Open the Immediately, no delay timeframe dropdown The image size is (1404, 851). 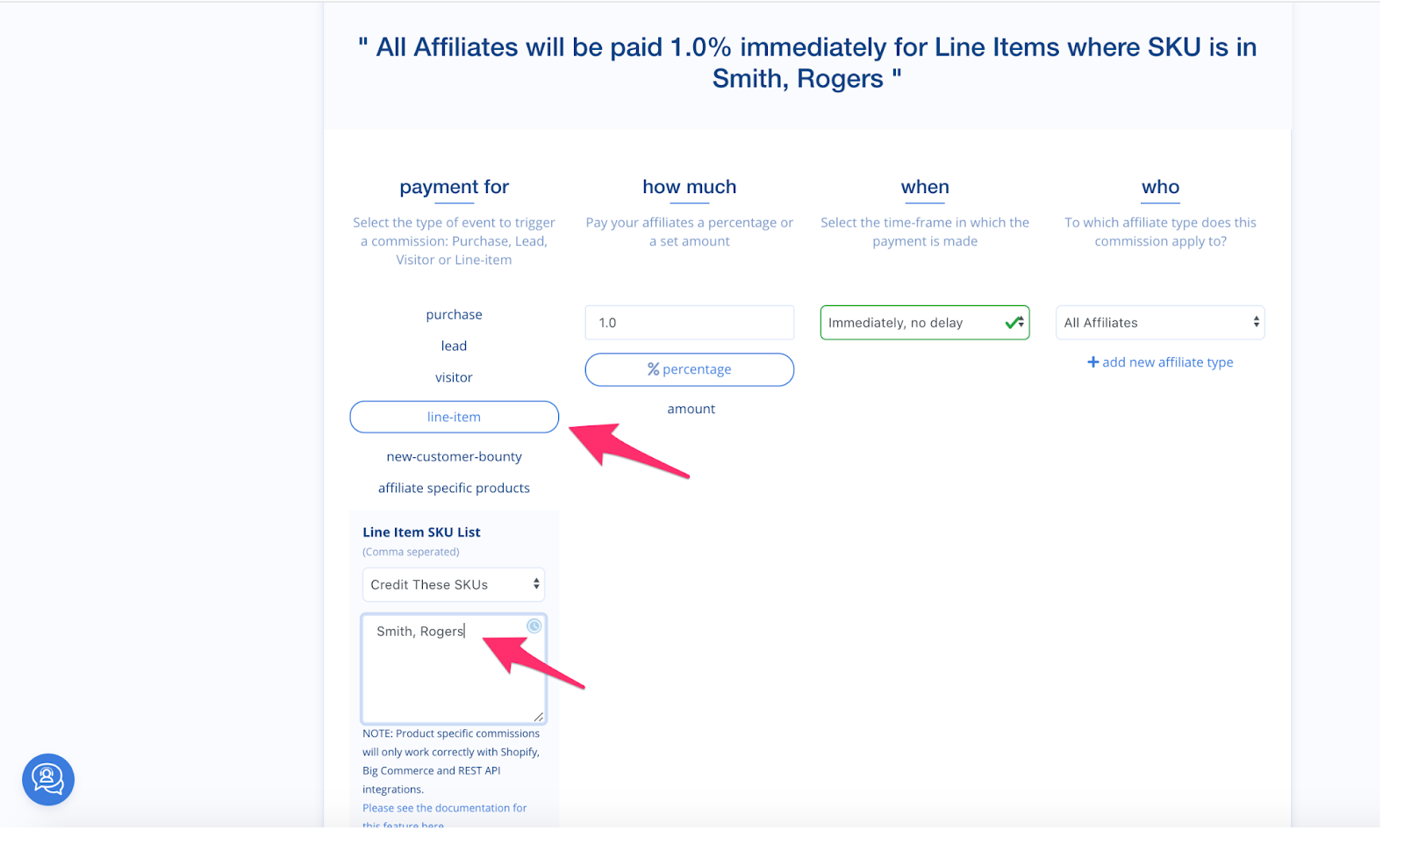coord(924,322)
